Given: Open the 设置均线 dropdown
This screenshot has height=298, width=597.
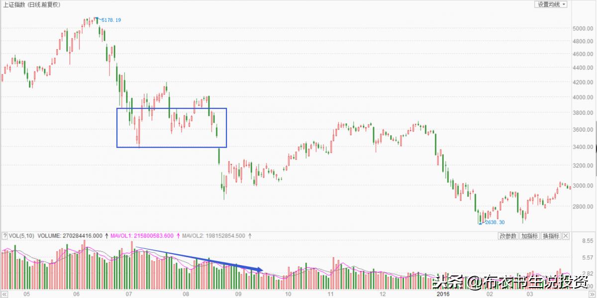Looking at the screenshot, I should click(x=551, y=4).
